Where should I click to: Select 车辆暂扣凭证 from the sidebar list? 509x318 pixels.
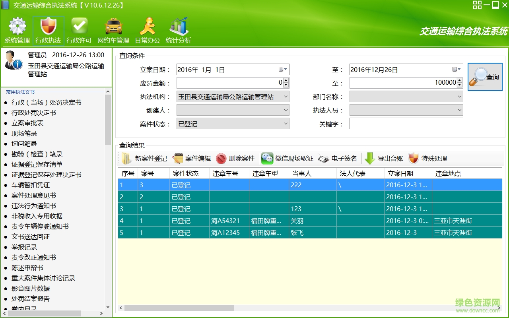(x=30, y=185)
